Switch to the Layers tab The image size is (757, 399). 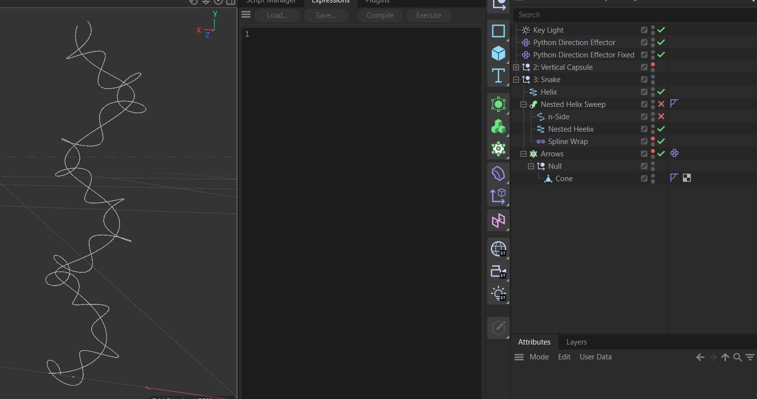576,342
